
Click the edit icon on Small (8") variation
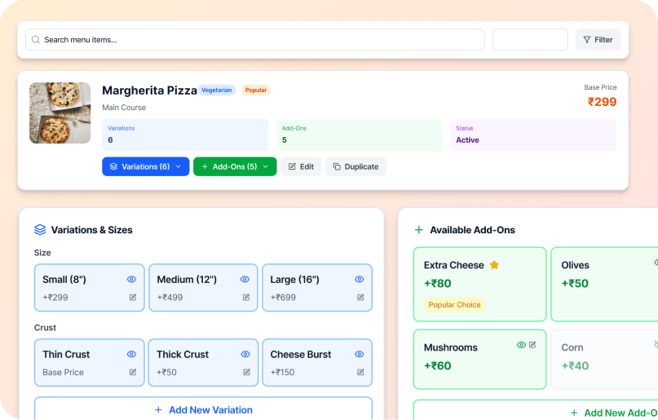tap(133, 298)
